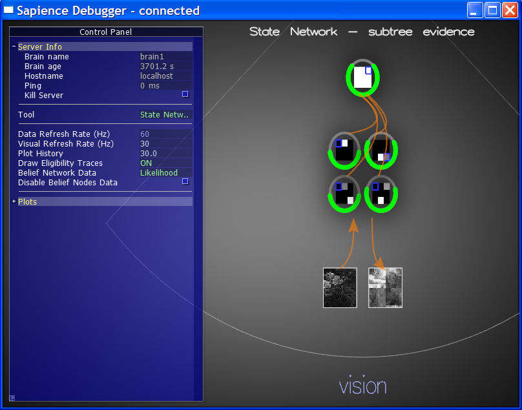Click the Plot History value field
Image resolution: width=522 pixels, height=410 pixels.
pos(165,154)
